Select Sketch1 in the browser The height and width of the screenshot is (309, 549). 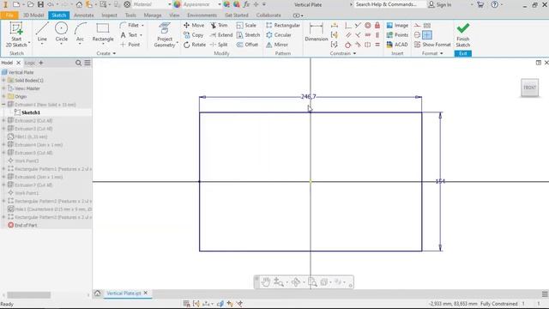tap(31, 112)
